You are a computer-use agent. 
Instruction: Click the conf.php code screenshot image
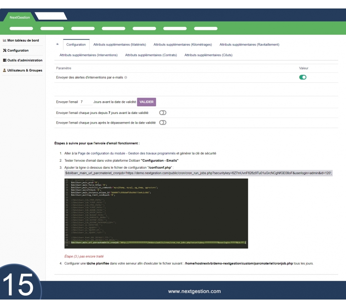(156, 213)
